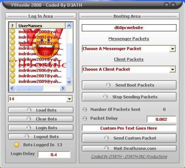Viewport: 185px width, 168px height.
Task: Click the Number Of Packets Sent value 0
Action: pos(164,109)
